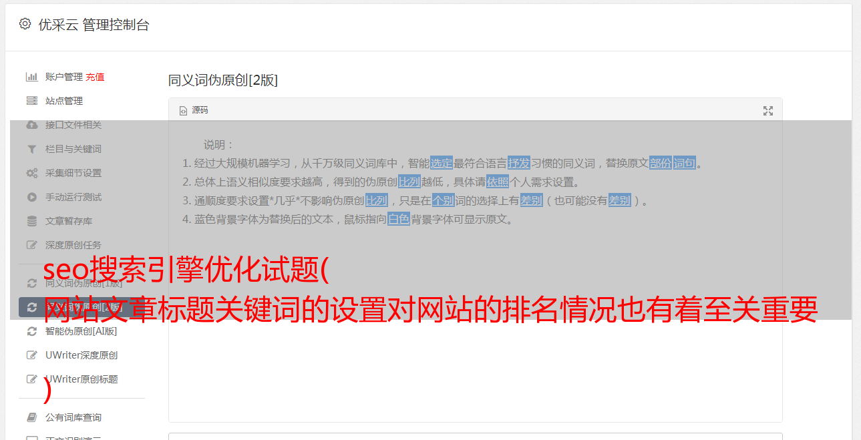Select the 站点管理 server icon

31,101
